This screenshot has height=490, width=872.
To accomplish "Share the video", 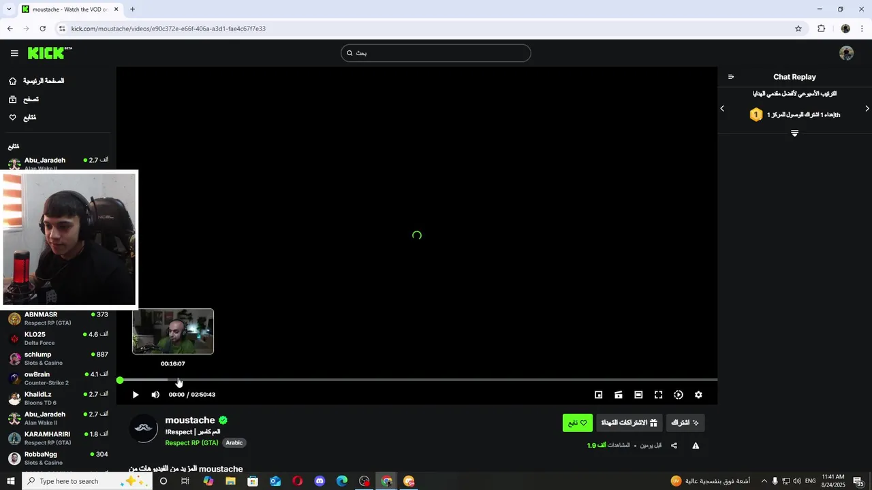I will (674, 446).
